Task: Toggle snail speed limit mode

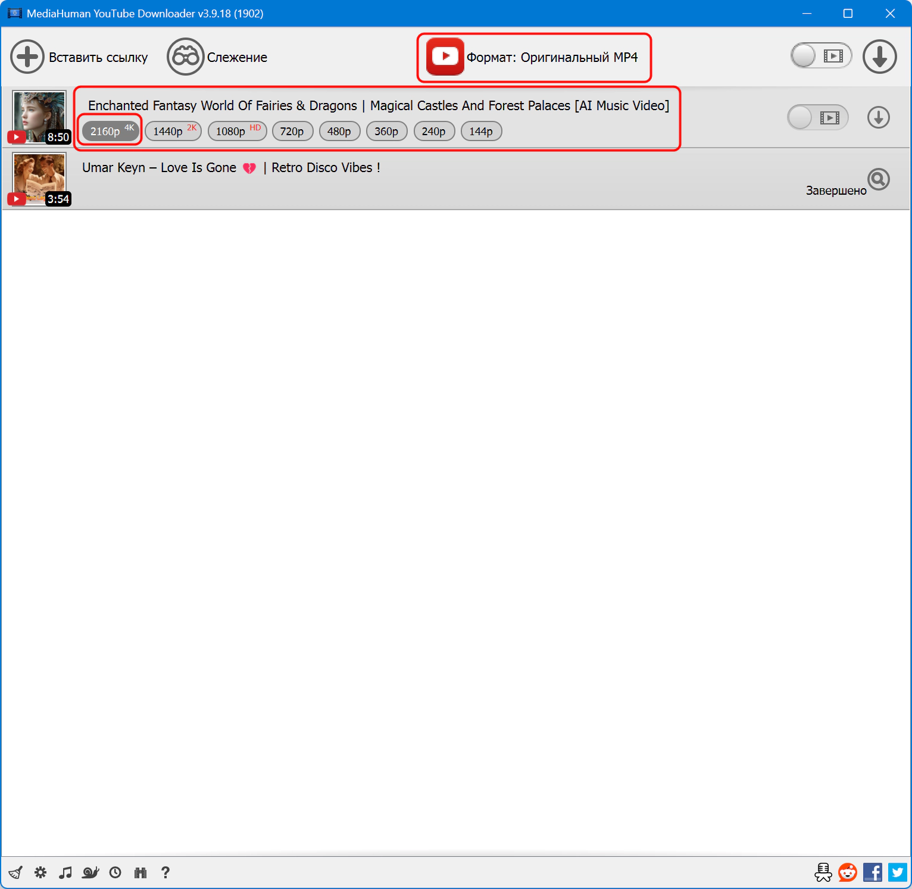Action: point(90,872)
